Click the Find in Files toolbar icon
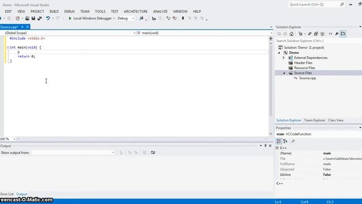This screenshot has height=204, width=362. click(x=141, y=18)
